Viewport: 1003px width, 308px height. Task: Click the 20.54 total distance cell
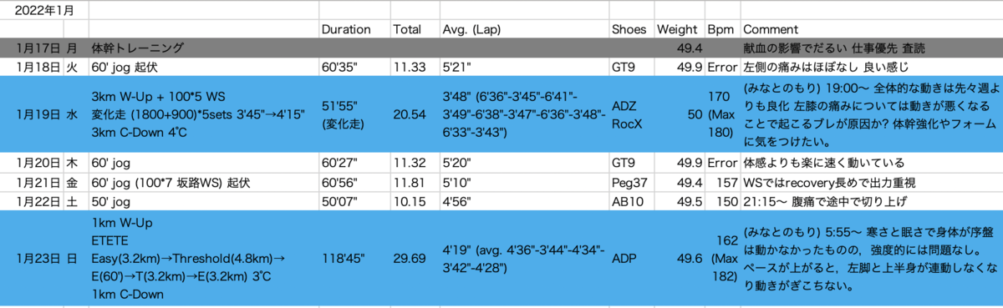coord(415,114)
